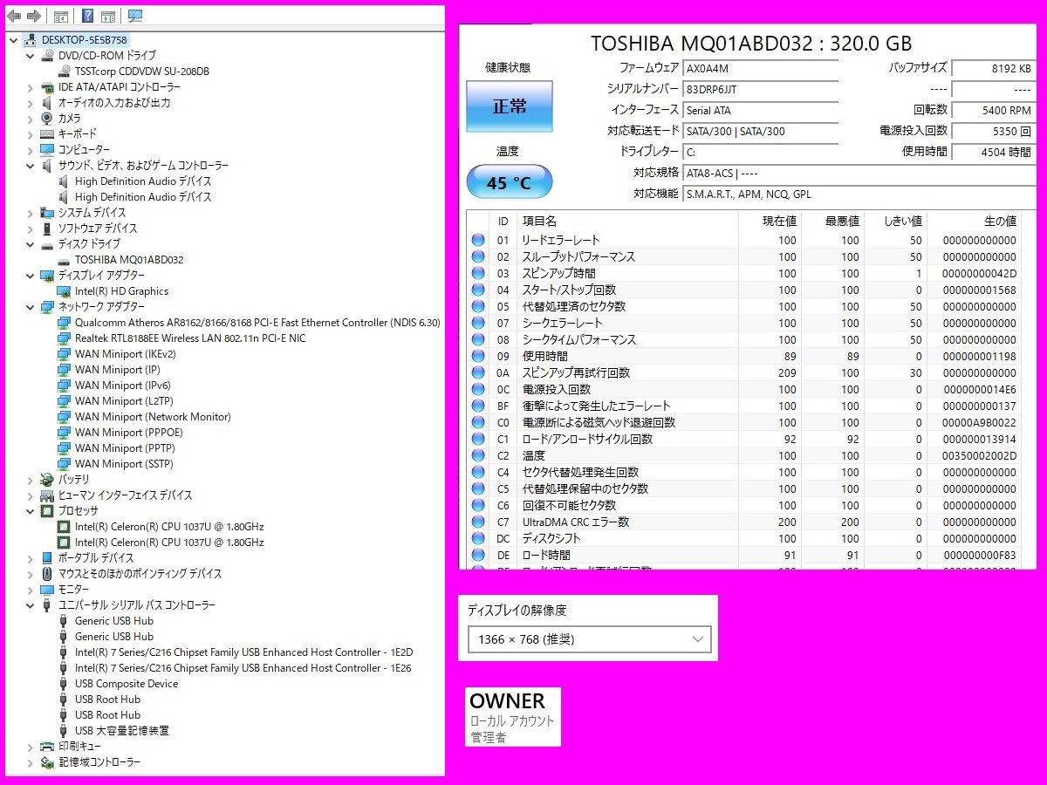This screenshot has height=785, width=1047.
Task: Click the Forward arrow in Device Manager toolbar
Action: (33, 16)
